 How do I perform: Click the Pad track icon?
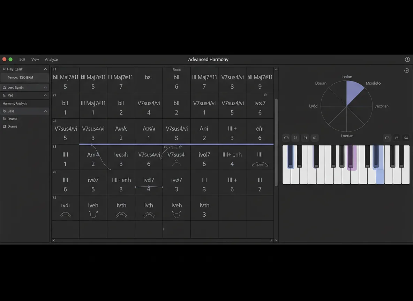pos(4,95)
